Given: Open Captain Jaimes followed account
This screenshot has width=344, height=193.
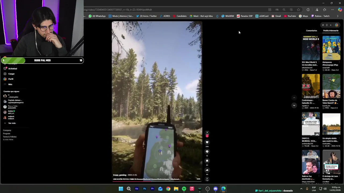Looking at the screenshot, I should (x=13, y=101).
